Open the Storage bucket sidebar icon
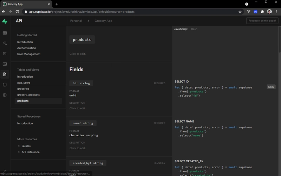This screenshot has height=176, width=281. pos(5,54)
